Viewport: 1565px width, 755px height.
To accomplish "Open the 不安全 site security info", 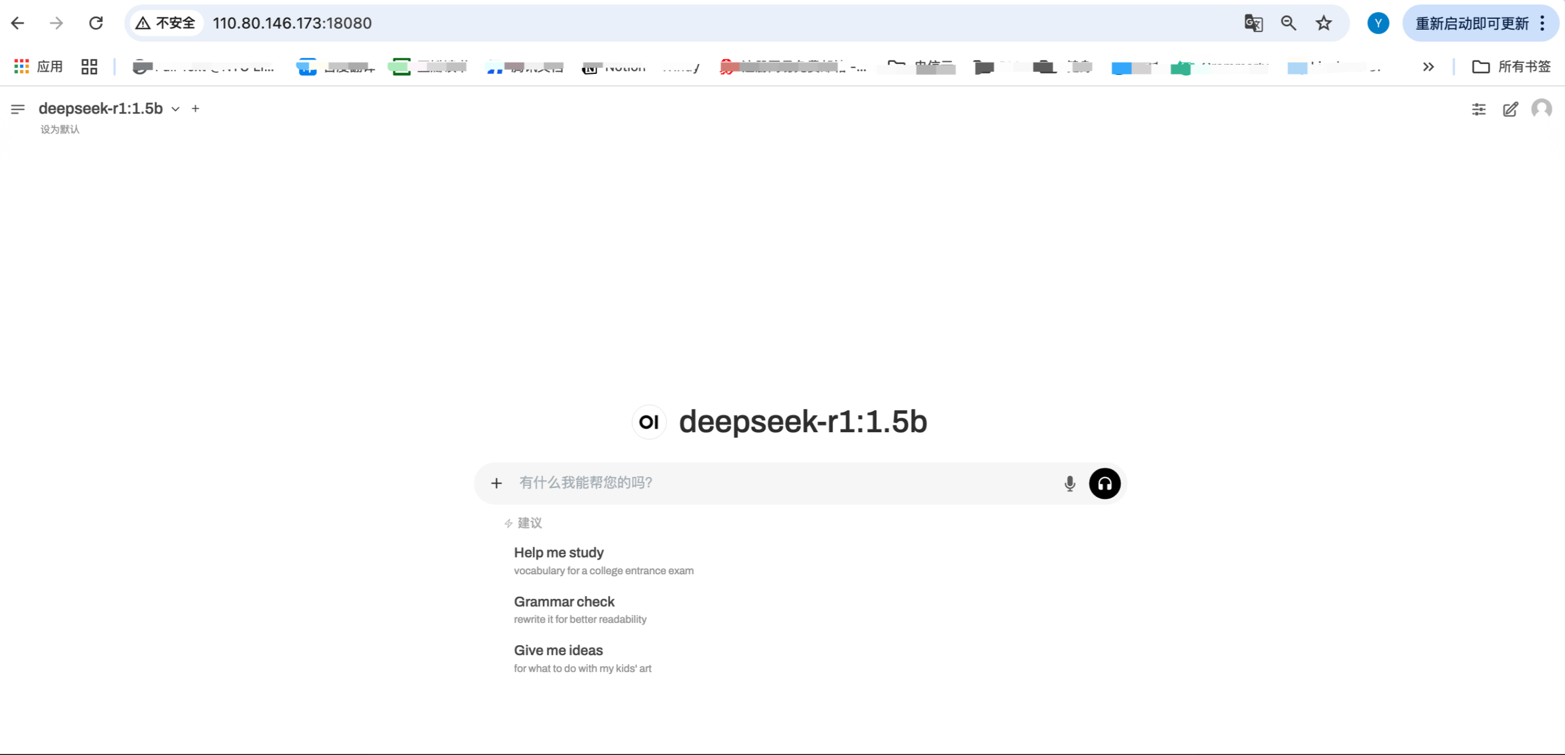I will coord(166,23).
